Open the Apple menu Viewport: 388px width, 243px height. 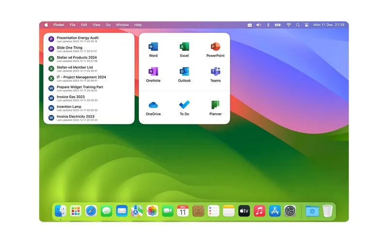(46, 25)
